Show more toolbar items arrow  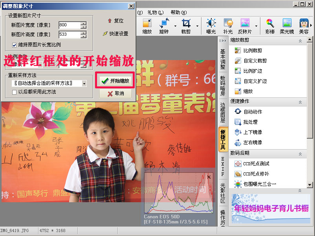311,25
